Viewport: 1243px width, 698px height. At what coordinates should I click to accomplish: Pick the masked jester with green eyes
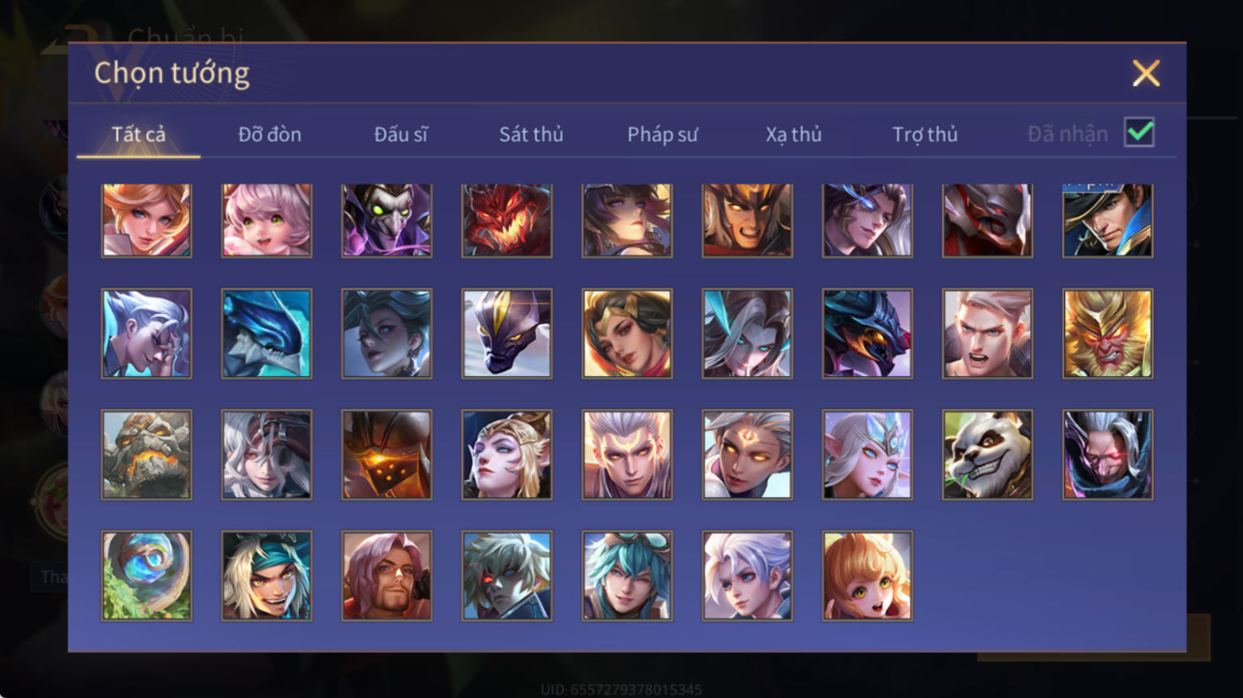tap(387, 220)
